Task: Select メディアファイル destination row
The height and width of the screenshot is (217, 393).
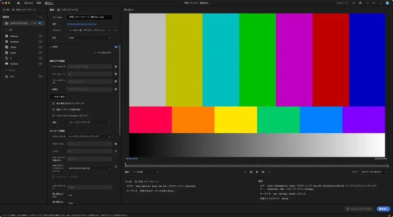Action: click(x=24, y=23)
